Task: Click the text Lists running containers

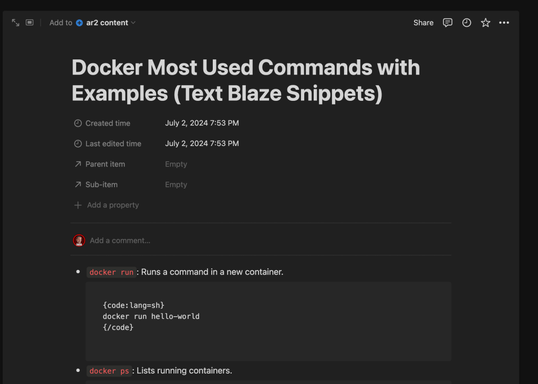Action: tap(184, 371)
